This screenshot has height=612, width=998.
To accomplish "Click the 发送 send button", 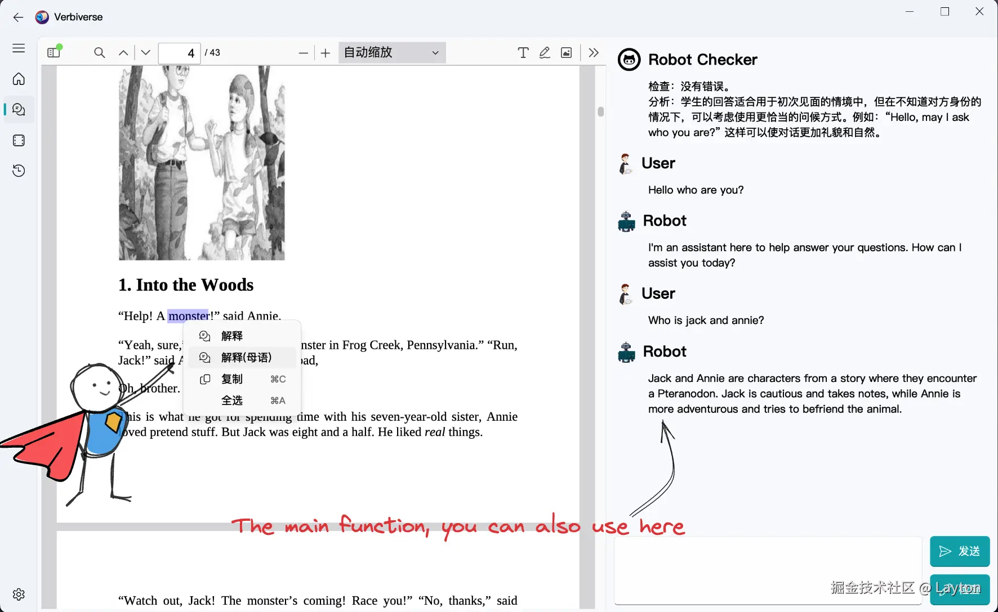I will [x=959, y=551].
